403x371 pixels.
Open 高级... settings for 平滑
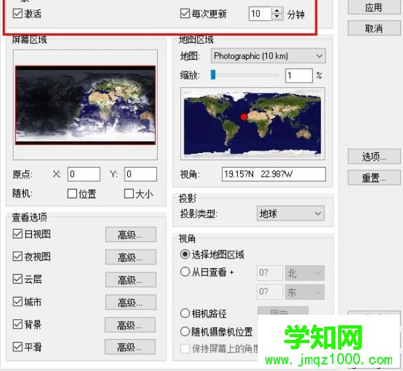point(130,347)
